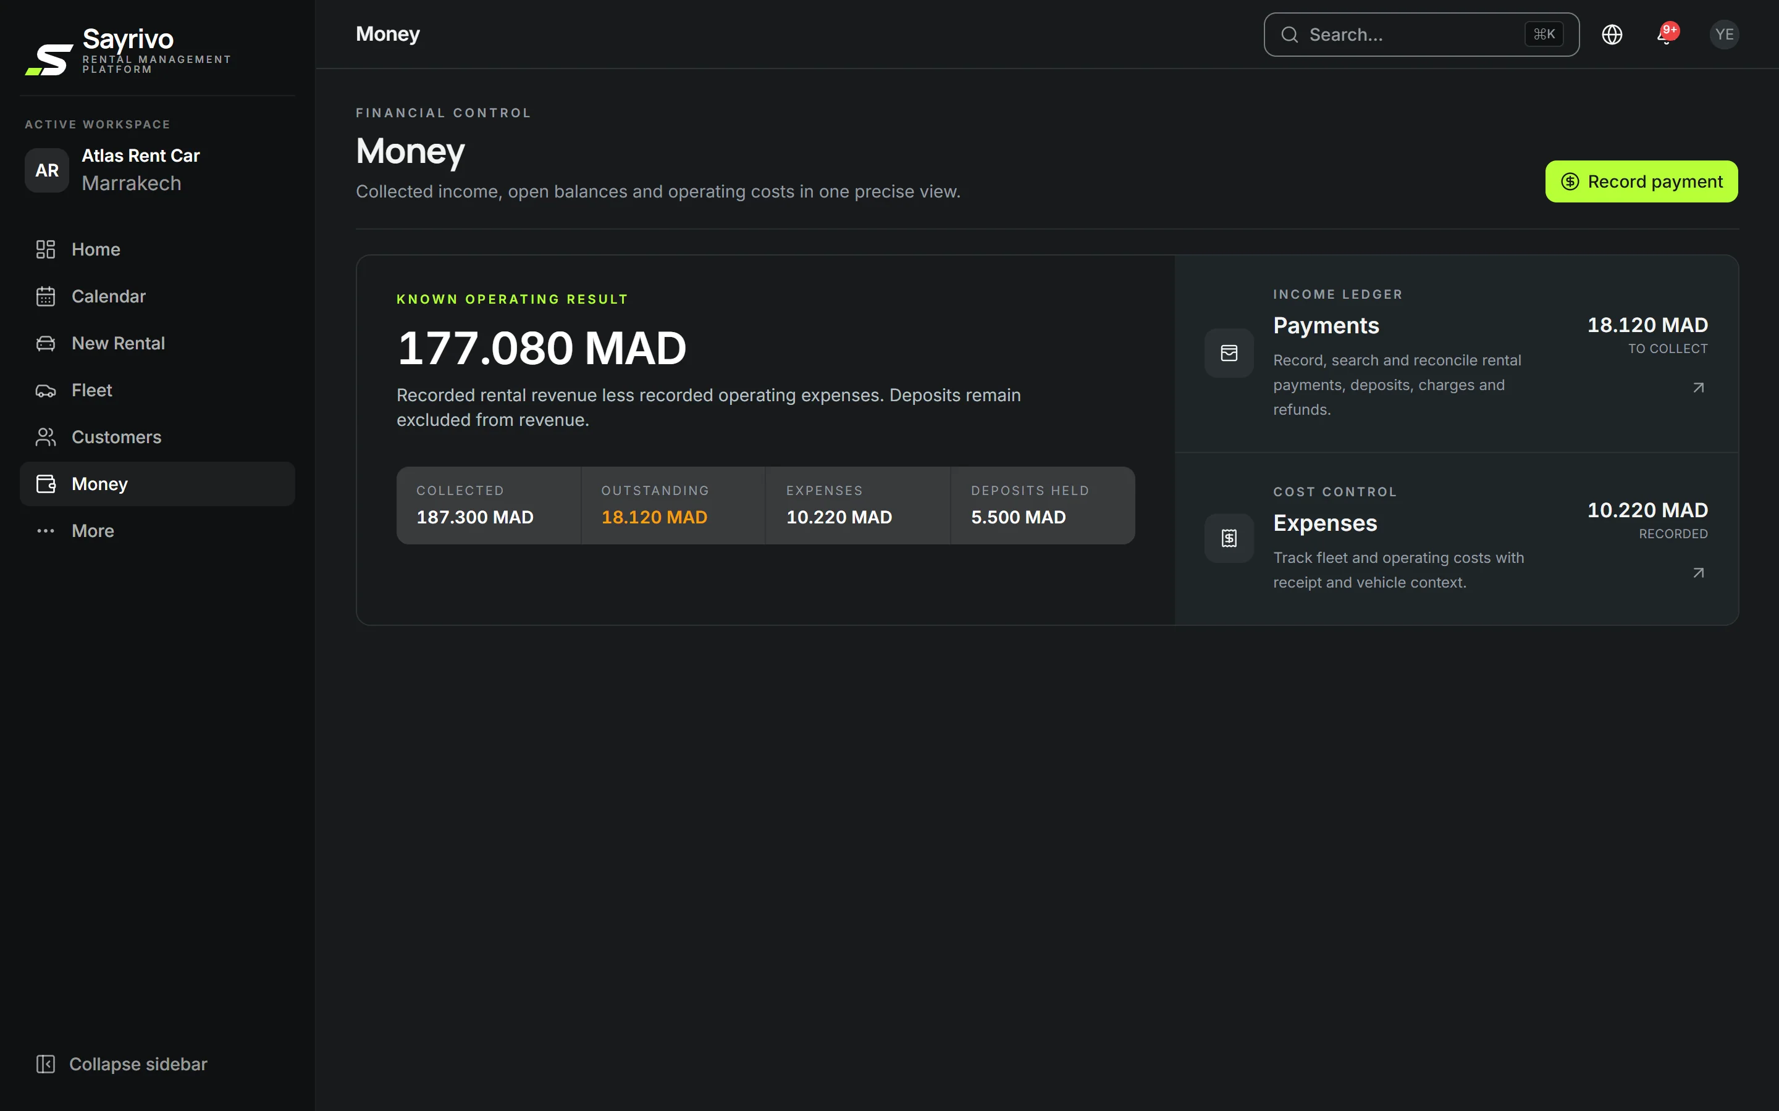This screenshot has width=1779, height=1111.
Task: Click the Marrakech workspace location text
Action: click(132, 184)
